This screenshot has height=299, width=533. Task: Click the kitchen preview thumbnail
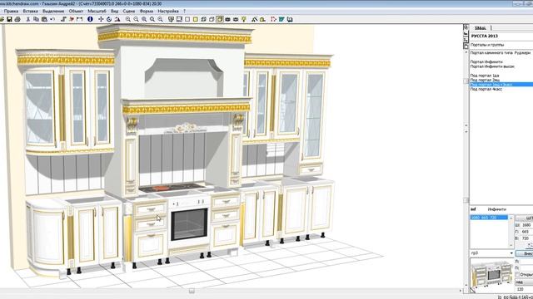pyautogui.click(x=492, y=274)
